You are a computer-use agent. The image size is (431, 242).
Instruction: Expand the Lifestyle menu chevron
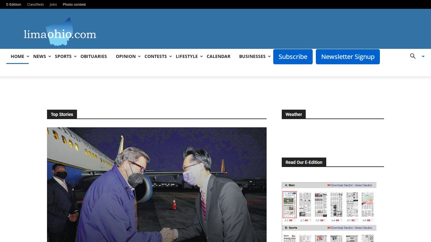click(x=201, y=56)
